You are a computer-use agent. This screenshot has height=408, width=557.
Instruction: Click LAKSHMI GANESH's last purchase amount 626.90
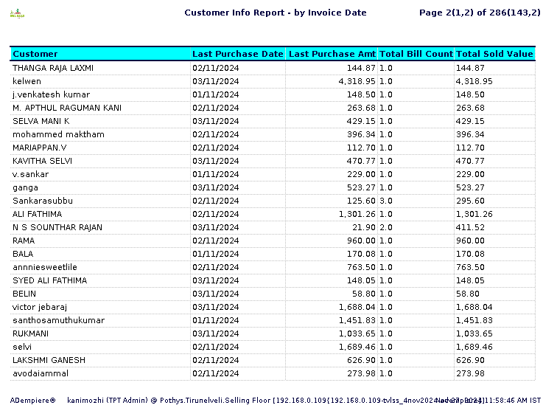[x=361, y=360]
